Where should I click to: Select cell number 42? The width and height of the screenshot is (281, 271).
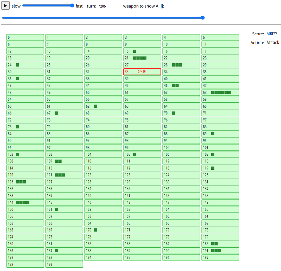tap(25, 85)
